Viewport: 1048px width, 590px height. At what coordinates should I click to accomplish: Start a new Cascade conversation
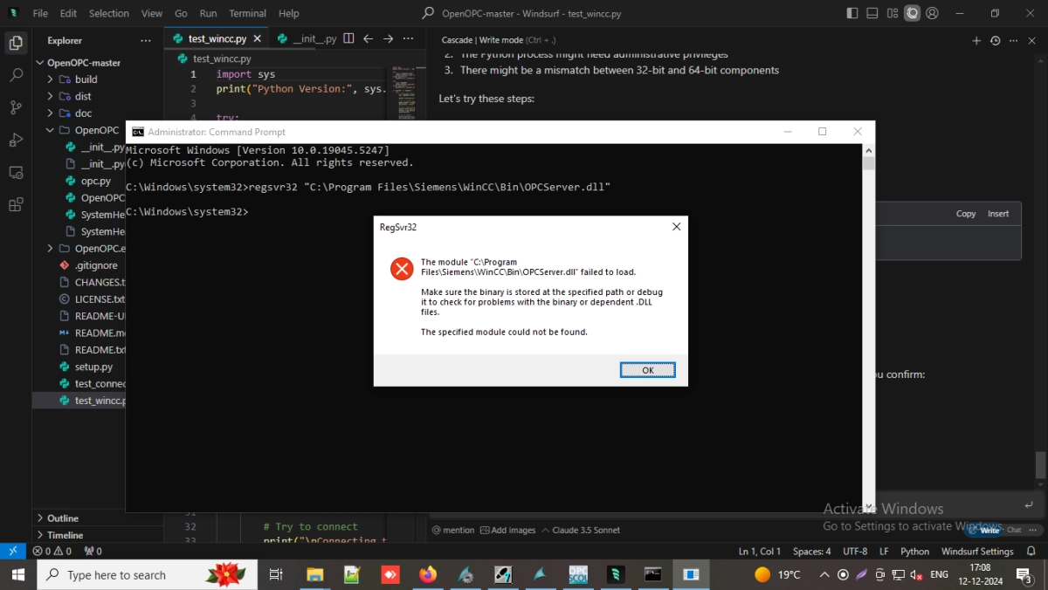(976, 40)
